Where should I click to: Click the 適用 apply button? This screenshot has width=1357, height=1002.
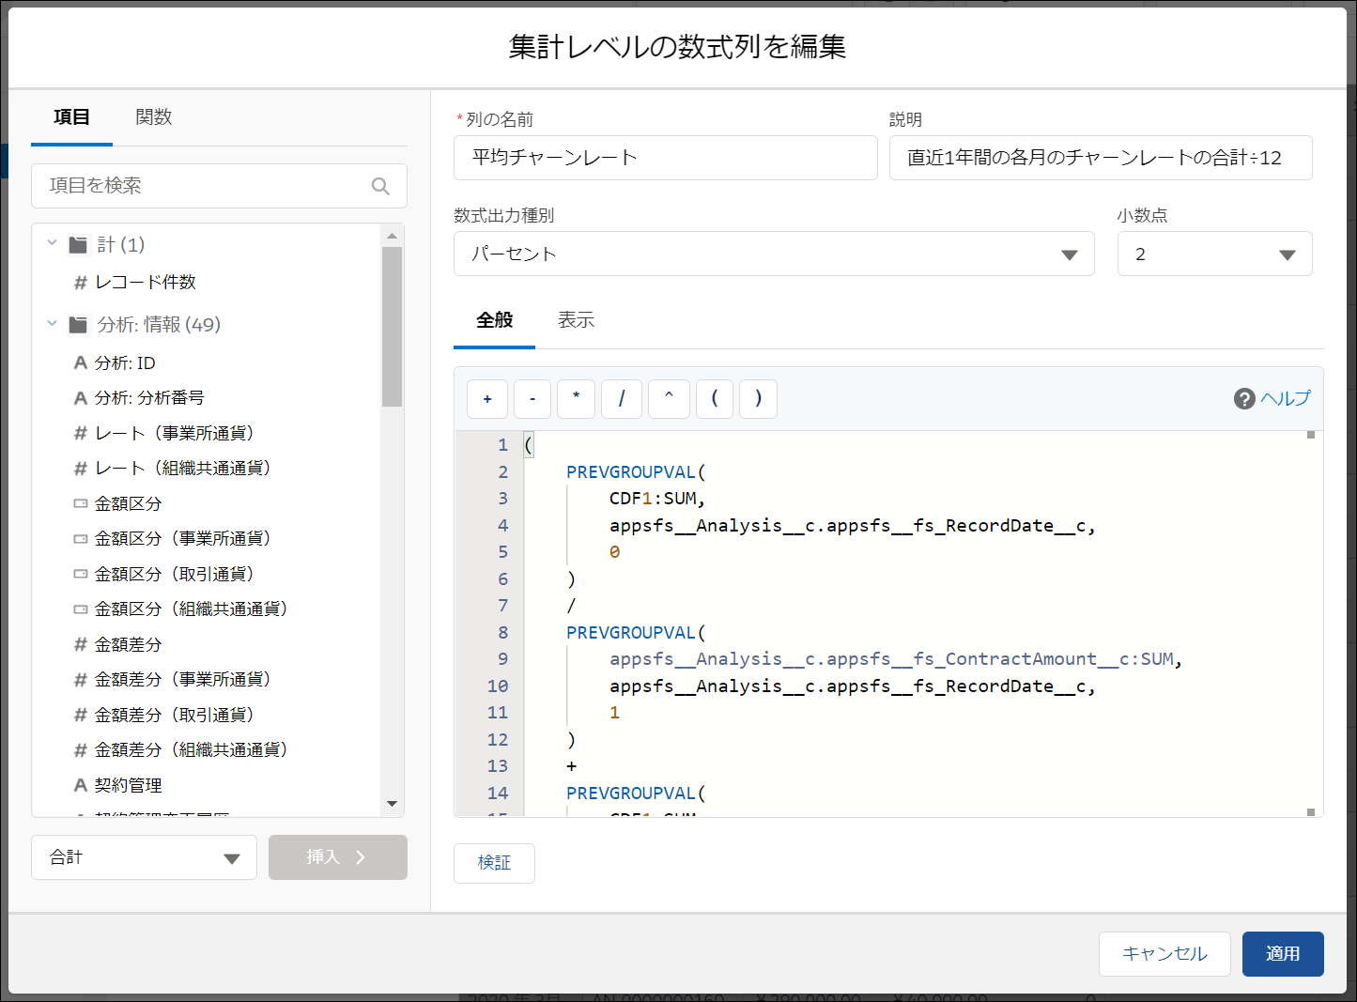pos(1282,954)
